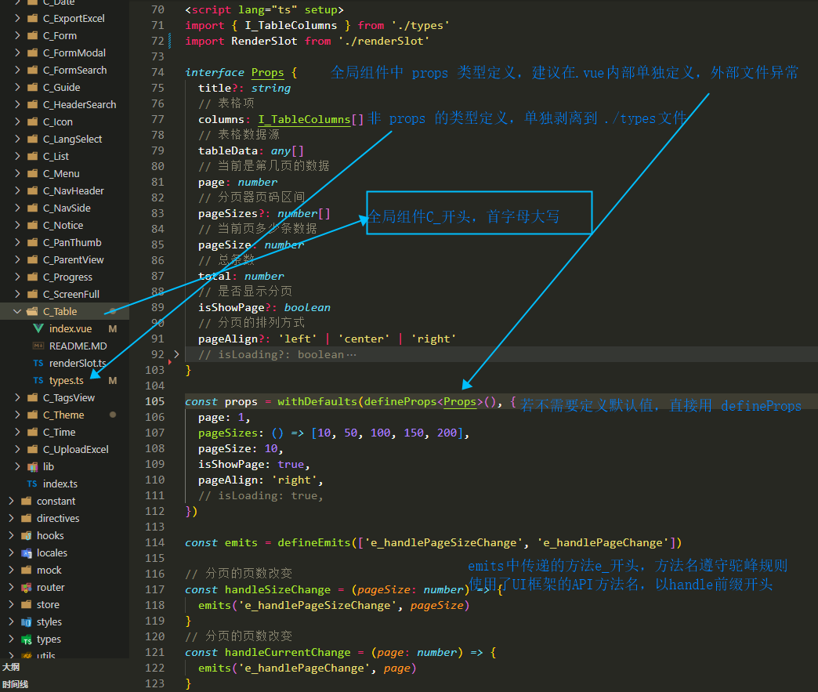Viewport: 818px width, 692px height.
Task: Click the open C_Table folder icon
Action: pos(32,312)
